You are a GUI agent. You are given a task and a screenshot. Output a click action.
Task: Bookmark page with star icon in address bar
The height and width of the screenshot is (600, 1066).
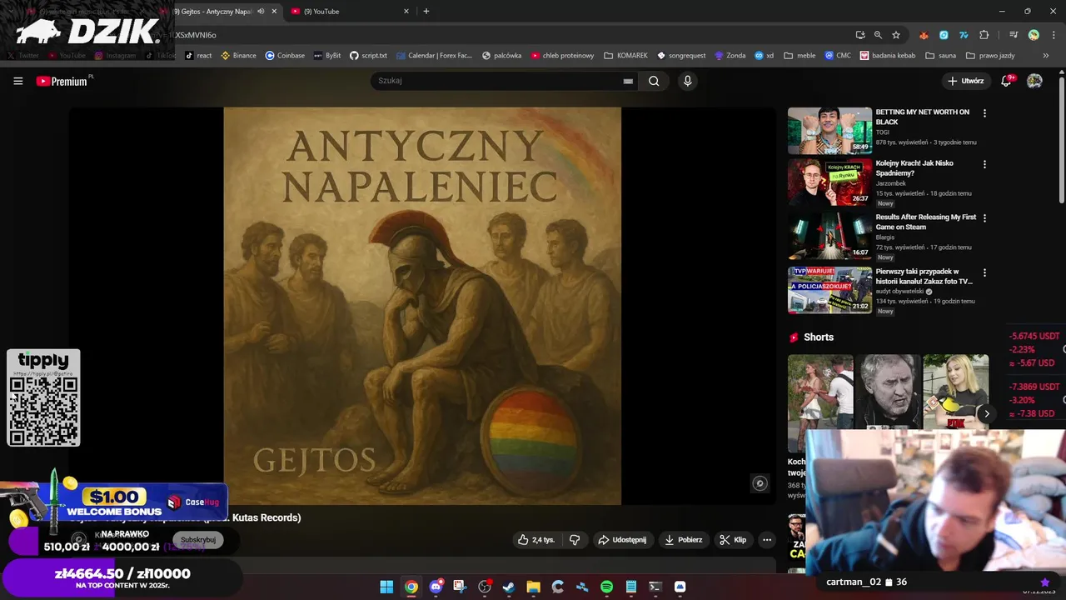pos(896,35)
